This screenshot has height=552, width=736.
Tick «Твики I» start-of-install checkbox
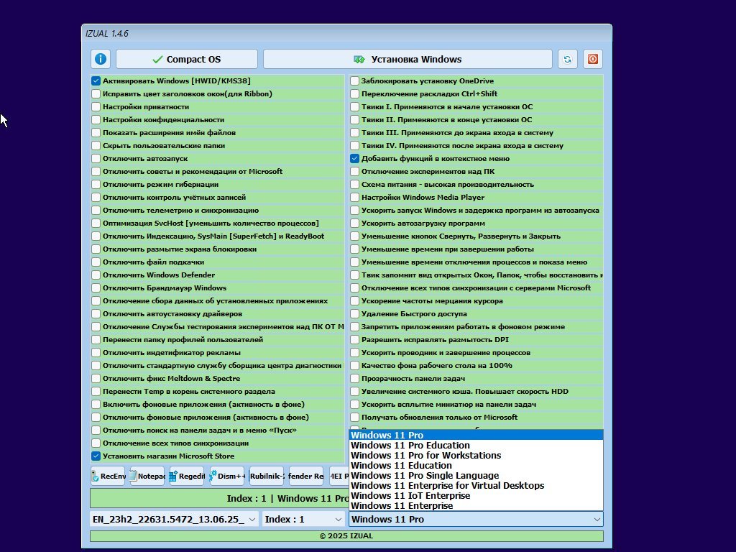[354, 106]
